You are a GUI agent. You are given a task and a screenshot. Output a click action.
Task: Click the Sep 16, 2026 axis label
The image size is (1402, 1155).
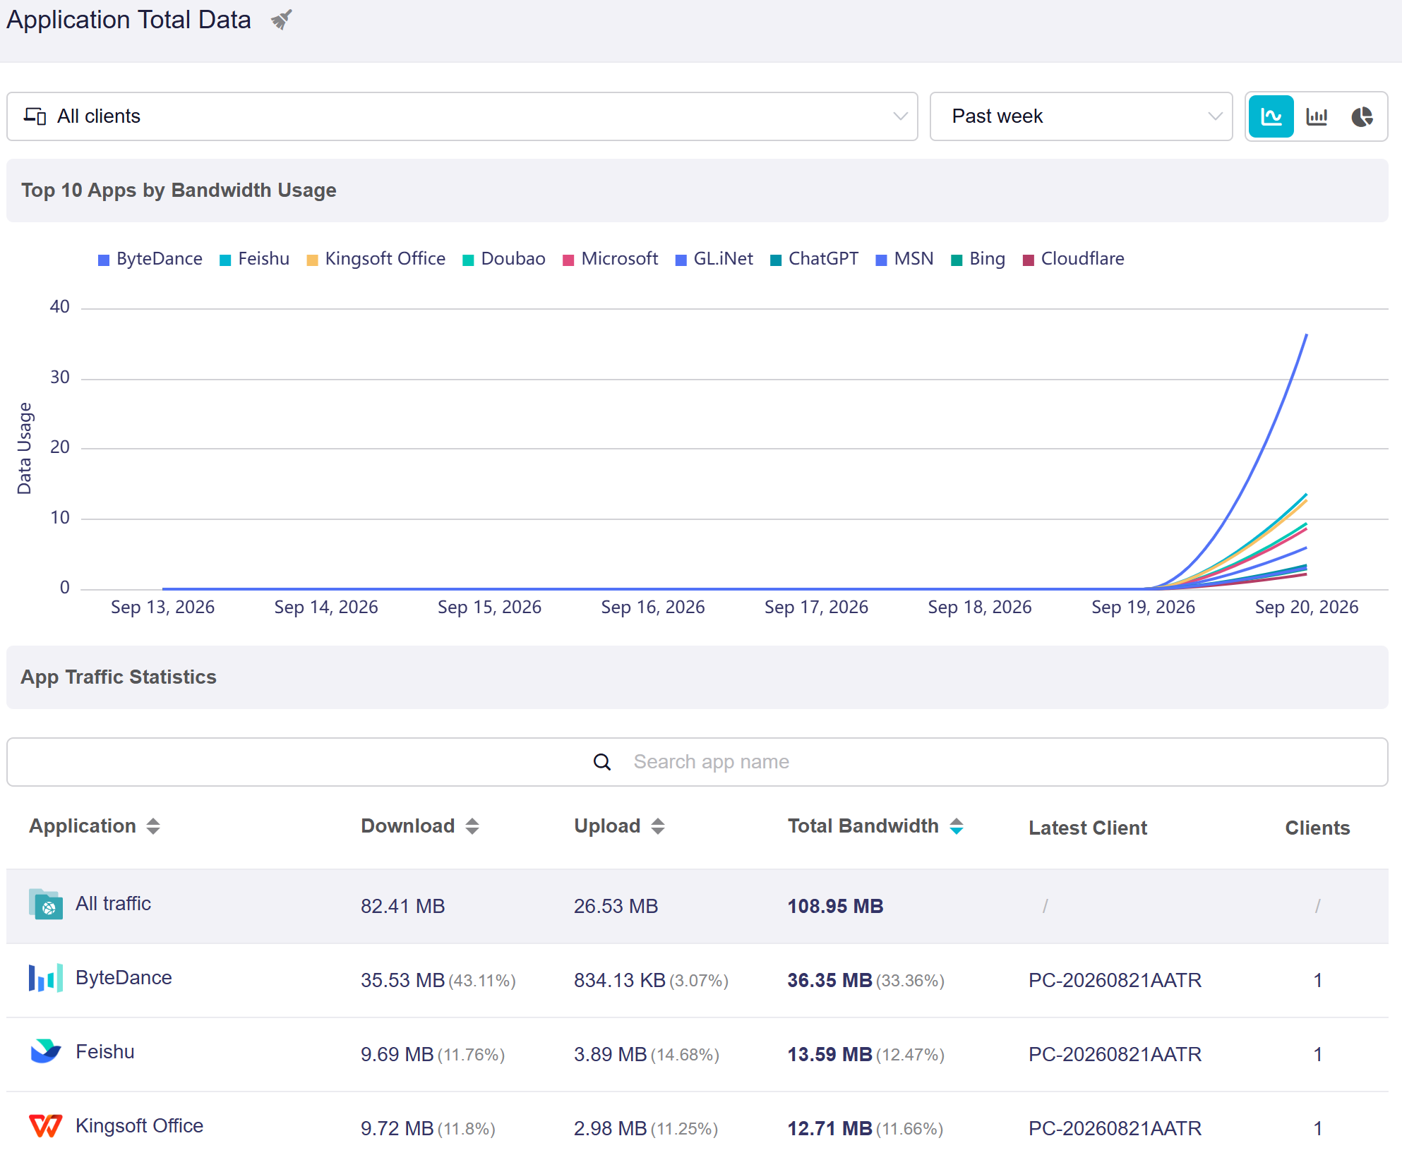(x=653, y=607)
